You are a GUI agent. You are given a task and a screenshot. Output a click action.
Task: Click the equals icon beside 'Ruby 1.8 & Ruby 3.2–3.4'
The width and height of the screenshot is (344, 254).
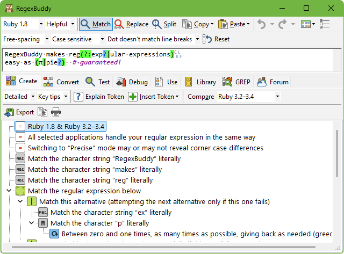point(20,126)
